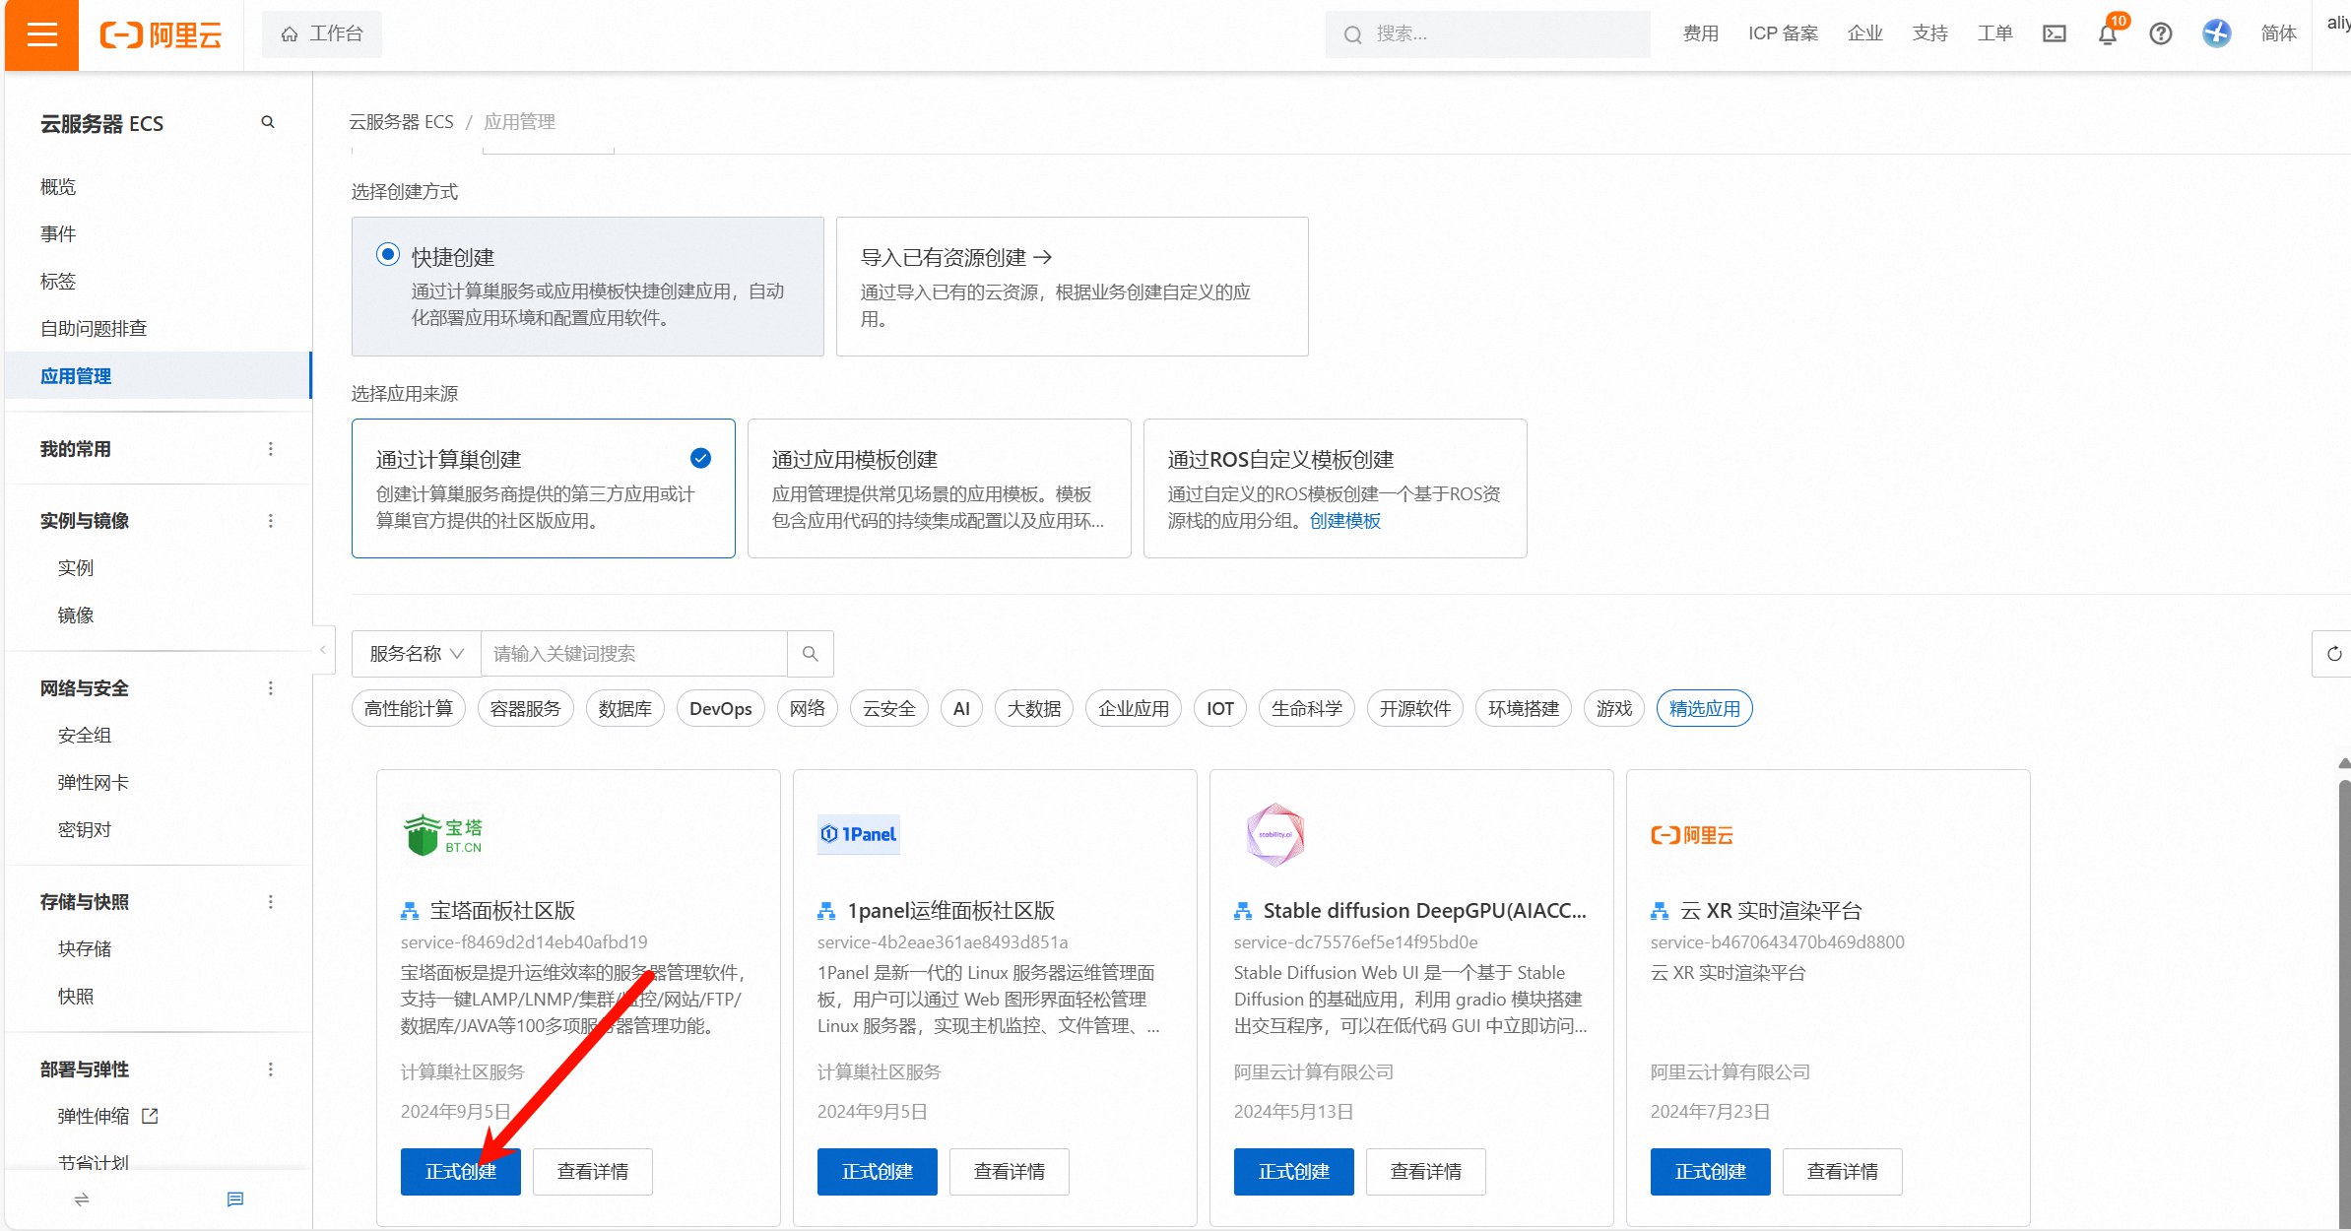
Task: Click 正式创建 for 宝塔面板社区版
Action: pyautogui.click(x=460, y=1172)
